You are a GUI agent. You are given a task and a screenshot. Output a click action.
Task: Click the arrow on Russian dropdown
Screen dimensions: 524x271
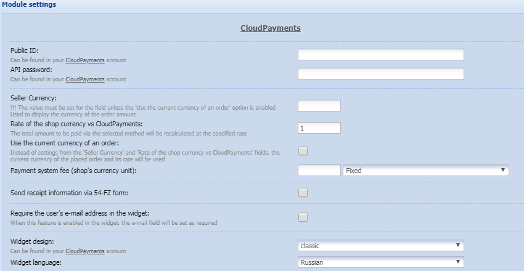coord(458,262)
